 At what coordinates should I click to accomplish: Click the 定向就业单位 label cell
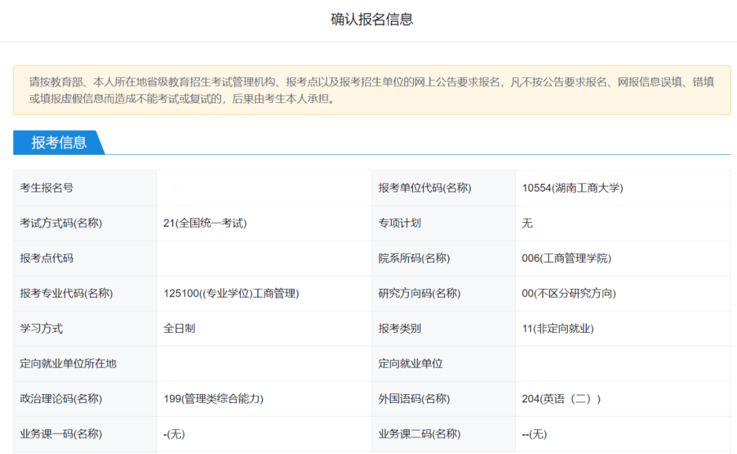coord(411,363)
